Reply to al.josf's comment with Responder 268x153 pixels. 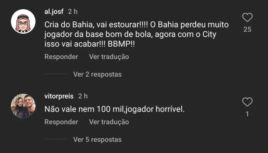click(x=61, y=56)
